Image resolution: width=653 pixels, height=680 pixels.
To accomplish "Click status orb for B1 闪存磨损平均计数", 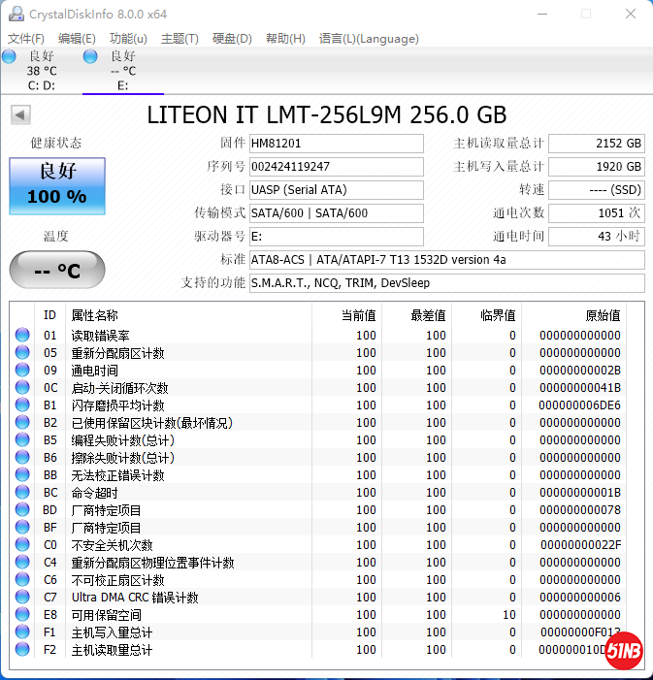I will pos(22,405).
